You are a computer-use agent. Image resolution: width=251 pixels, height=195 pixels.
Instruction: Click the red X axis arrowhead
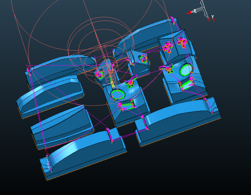pyautogui.click(x=189, y=13)
